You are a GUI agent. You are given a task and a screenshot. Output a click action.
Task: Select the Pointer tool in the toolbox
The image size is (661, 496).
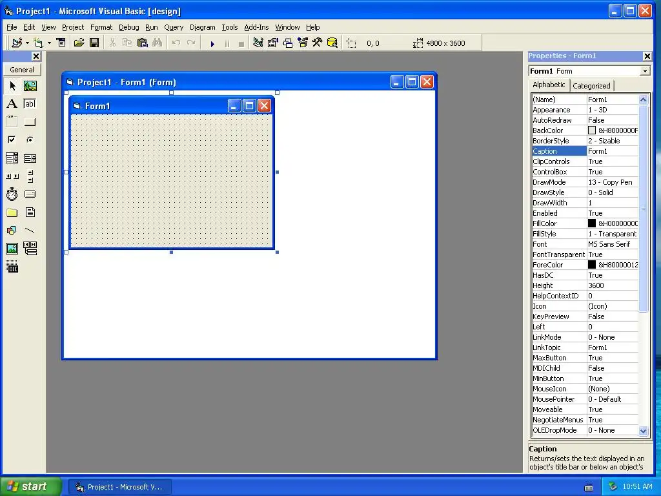click(x=12, y=86)
